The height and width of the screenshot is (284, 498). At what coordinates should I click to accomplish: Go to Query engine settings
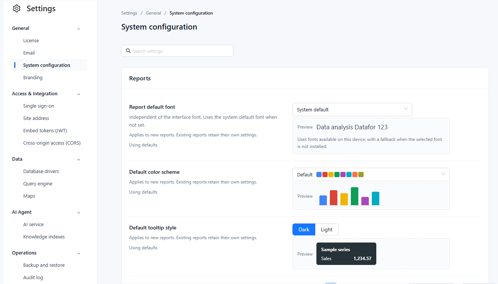(38, 183)
